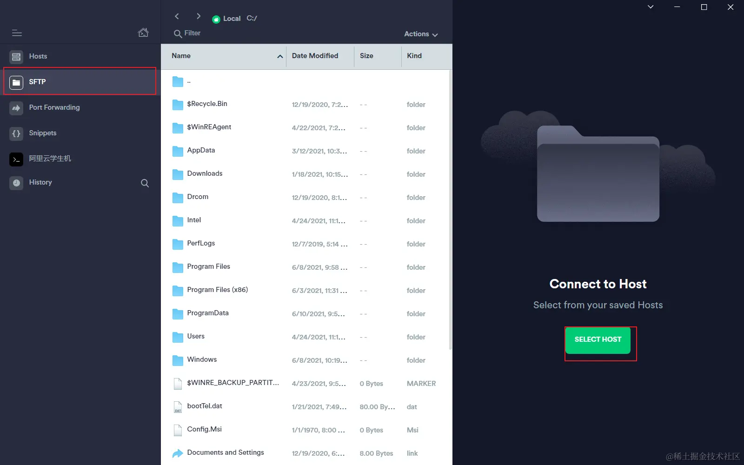This screenshot has height=465, width=744.
Task: Click the file icon of $WINRE_BACKUP_PARTIT...
Action: point(178,384)
